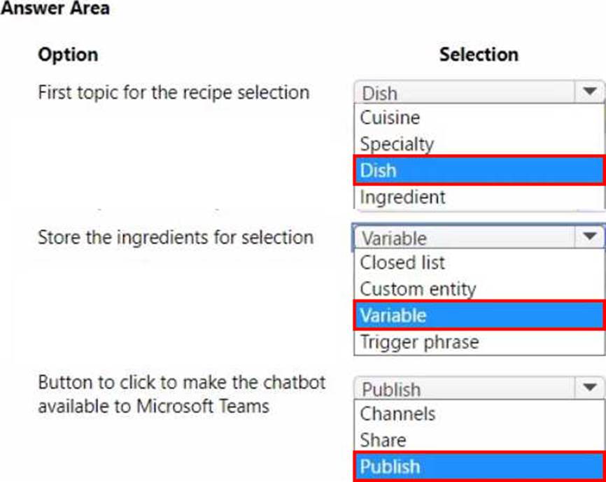Click the Selection column header
This screenshot has height=482, width=606.
479,55
